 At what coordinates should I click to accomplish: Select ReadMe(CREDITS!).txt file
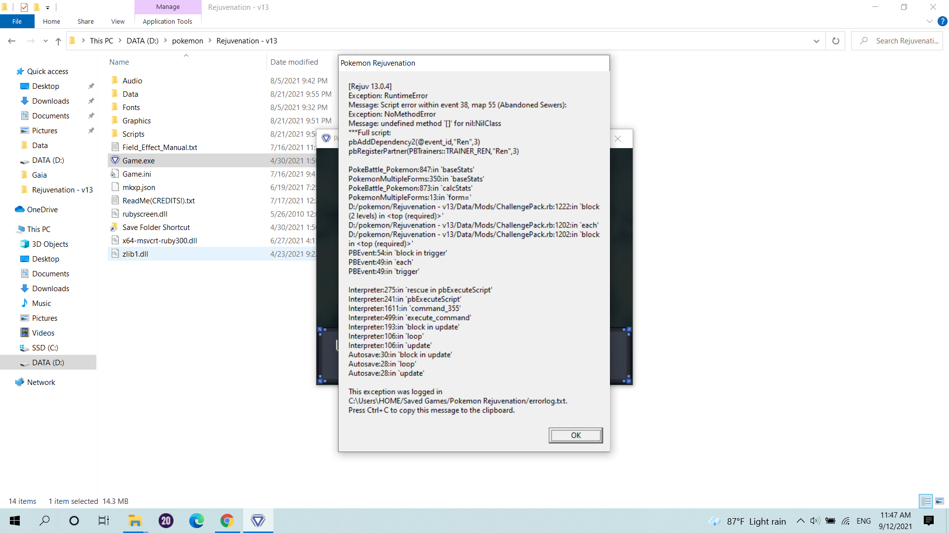coord(158,201)
